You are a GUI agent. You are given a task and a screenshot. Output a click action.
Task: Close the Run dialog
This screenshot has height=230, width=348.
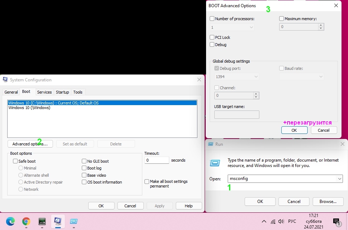pos(343,144)
